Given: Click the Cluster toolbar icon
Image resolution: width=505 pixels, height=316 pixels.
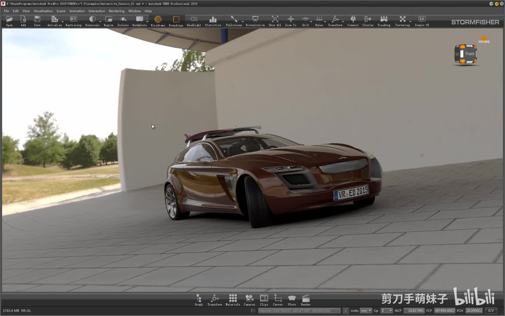Looking at the screenshot, I should tap(368, 21).
